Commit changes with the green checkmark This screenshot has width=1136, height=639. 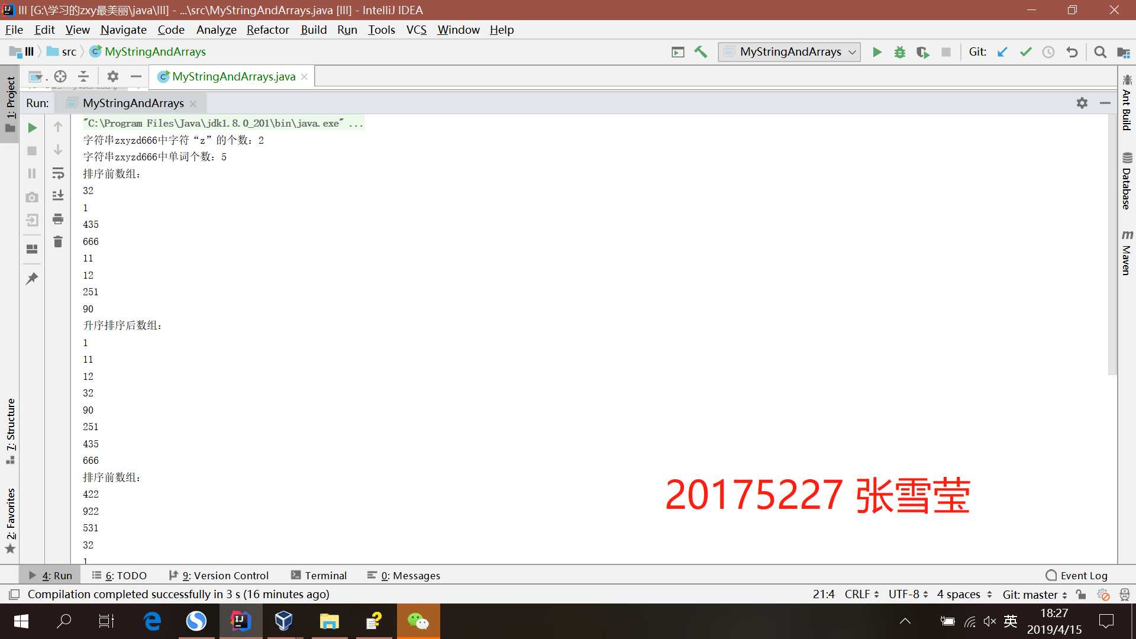[x=1025, y=52]
